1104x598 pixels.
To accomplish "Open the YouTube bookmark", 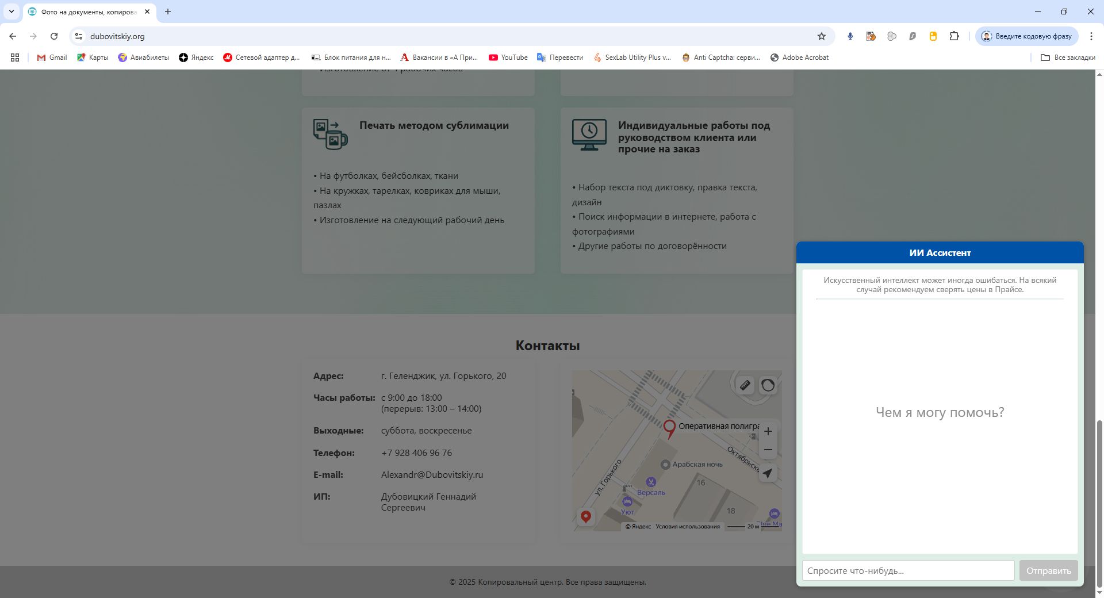I will pyautogui.click(x=508, y=57).
